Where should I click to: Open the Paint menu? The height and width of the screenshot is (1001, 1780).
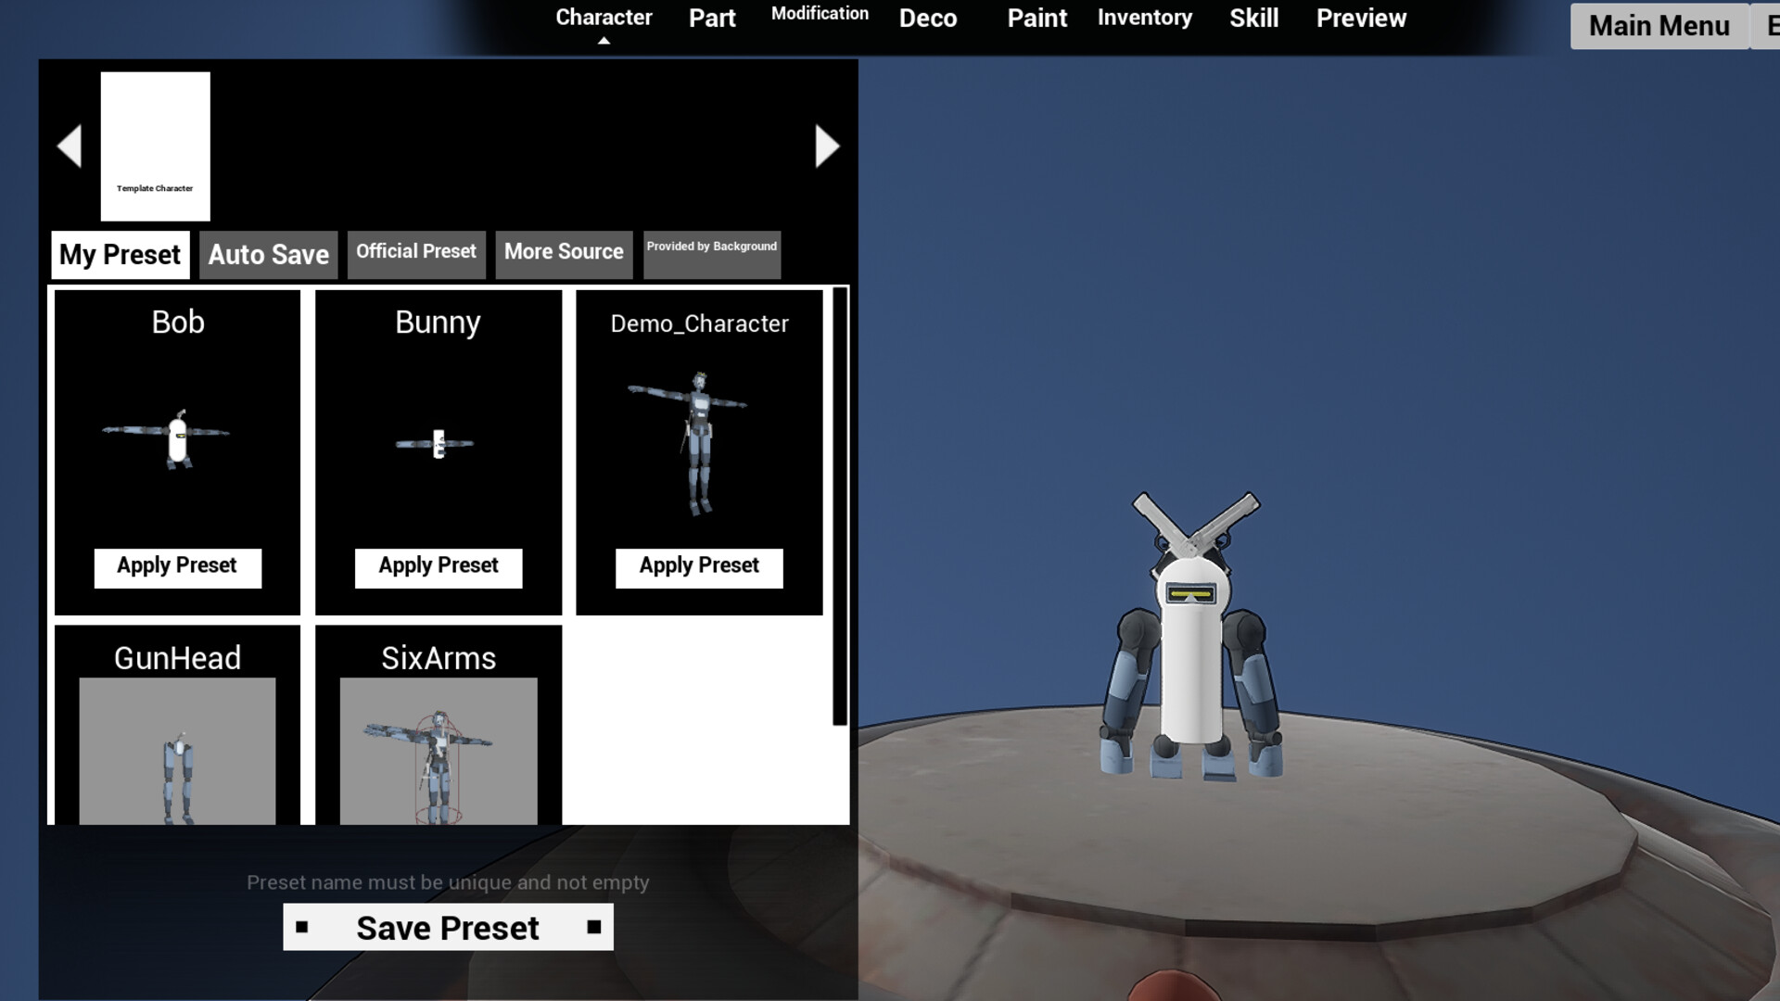click(x=1036, y=19)
